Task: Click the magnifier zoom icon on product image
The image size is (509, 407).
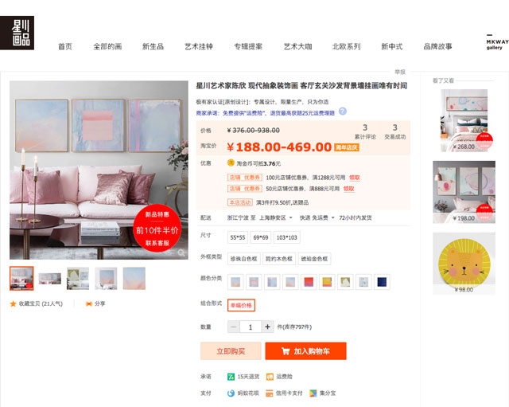Action: [x=181, y=252]
